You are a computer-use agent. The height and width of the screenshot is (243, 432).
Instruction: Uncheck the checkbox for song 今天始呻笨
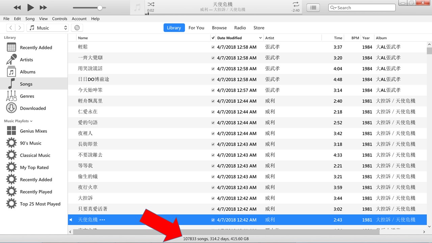213,90
